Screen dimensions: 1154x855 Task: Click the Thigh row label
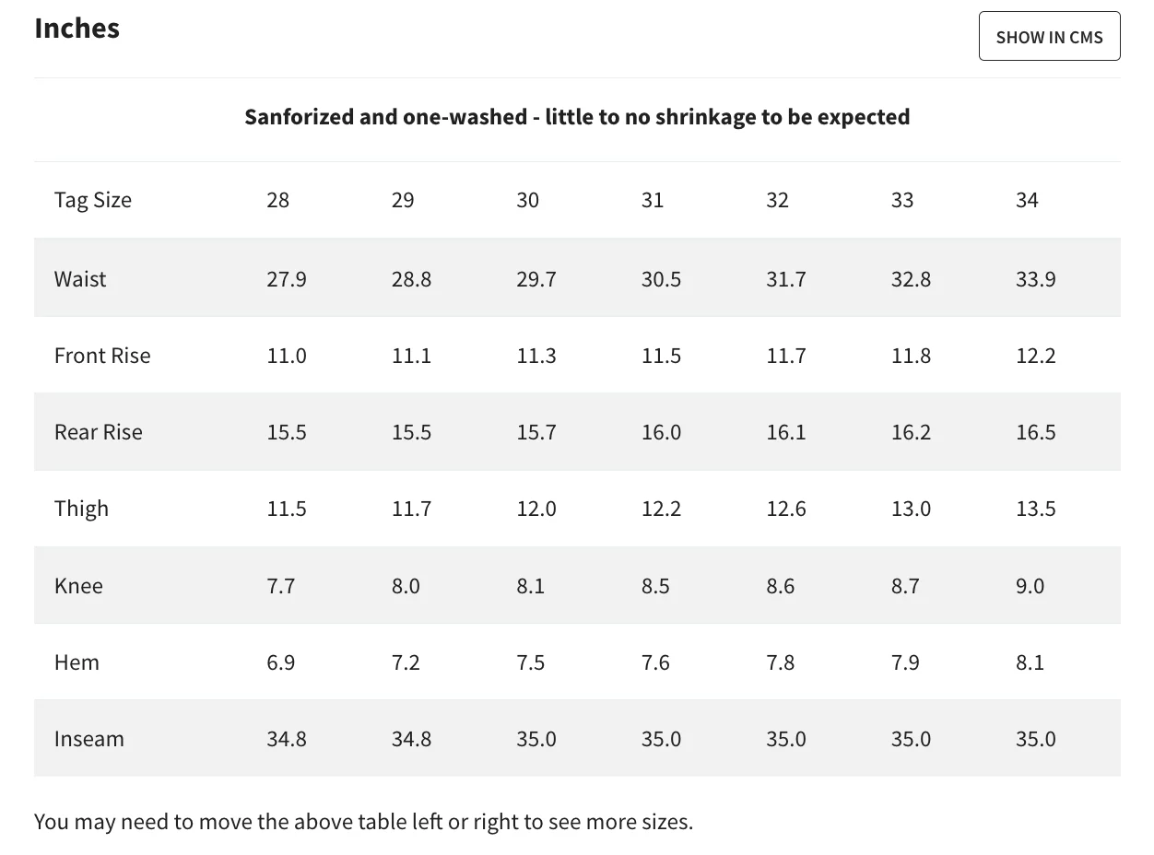81,509
